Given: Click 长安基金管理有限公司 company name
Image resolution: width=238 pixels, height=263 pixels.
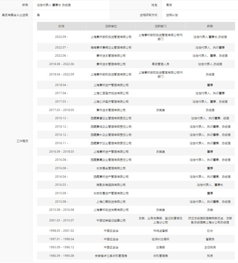Looking at the screenshot, I should tap(111, 168).
